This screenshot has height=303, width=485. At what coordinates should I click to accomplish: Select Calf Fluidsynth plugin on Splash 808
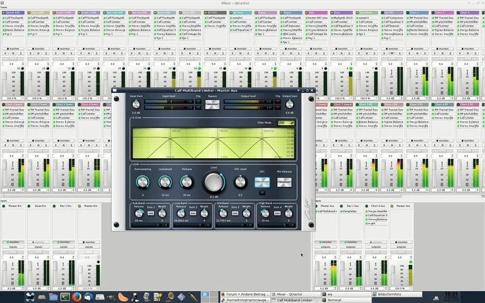(12, 18)
